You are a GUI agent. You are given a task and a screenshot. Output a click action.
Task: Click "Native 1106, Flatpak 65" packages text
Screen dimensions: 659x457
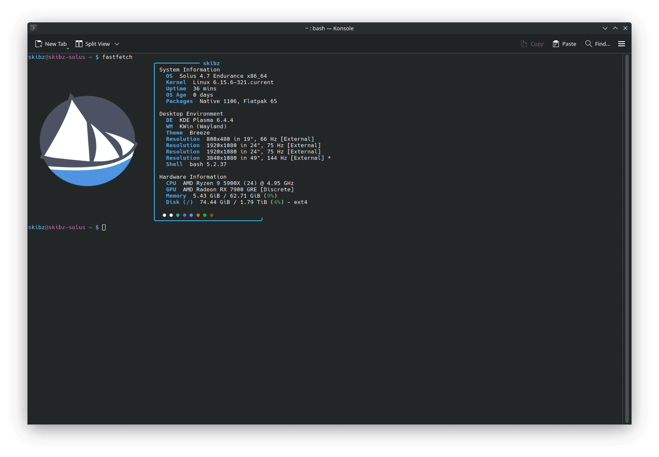(x=238, y=101)
